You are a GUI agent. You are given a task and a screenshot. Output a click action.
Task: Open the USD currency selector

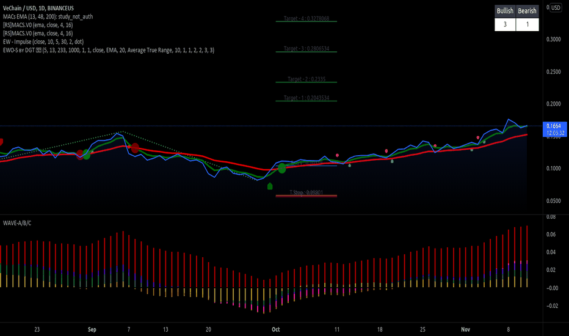coord(556,7)
